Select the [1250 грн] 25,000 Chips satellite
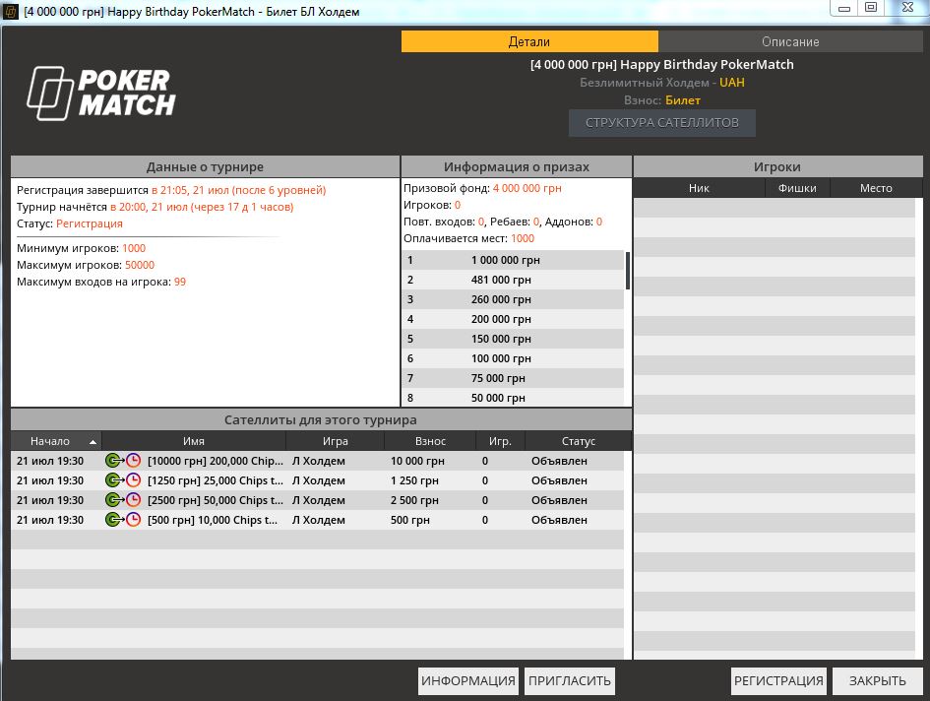Screen dimensions: 930x701 click(317, 480)
